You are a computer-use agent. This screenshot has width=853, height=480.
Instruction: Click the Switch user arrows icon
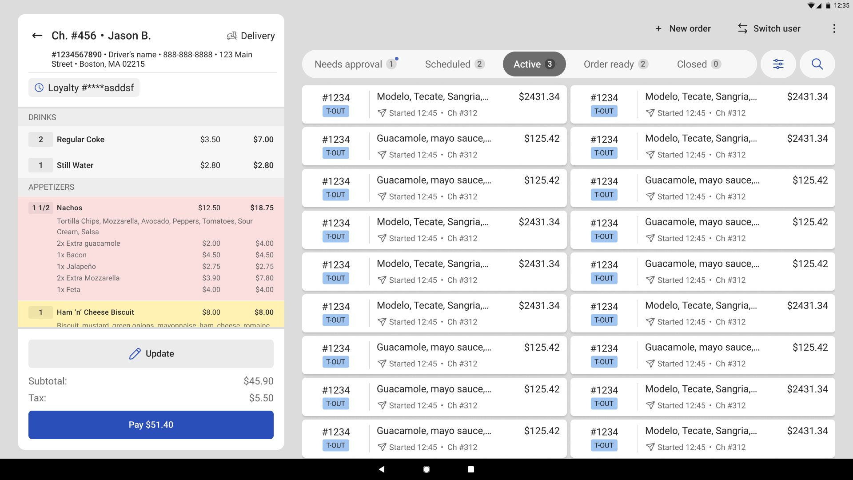tap(743, 28)
